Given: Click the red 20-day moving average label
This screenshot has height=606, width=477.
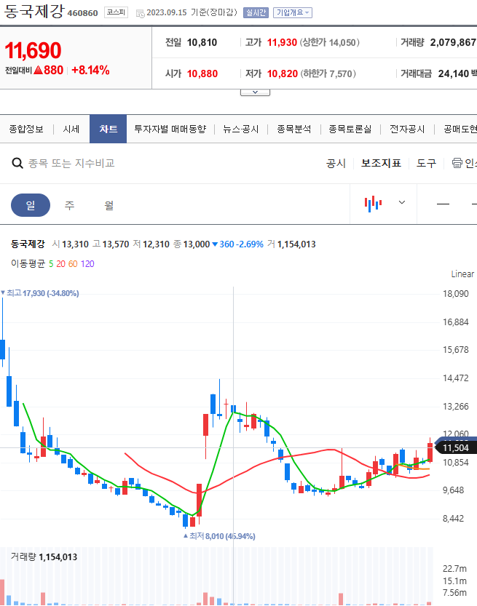Looking at the screenshot, I should [x=60, y=264].
